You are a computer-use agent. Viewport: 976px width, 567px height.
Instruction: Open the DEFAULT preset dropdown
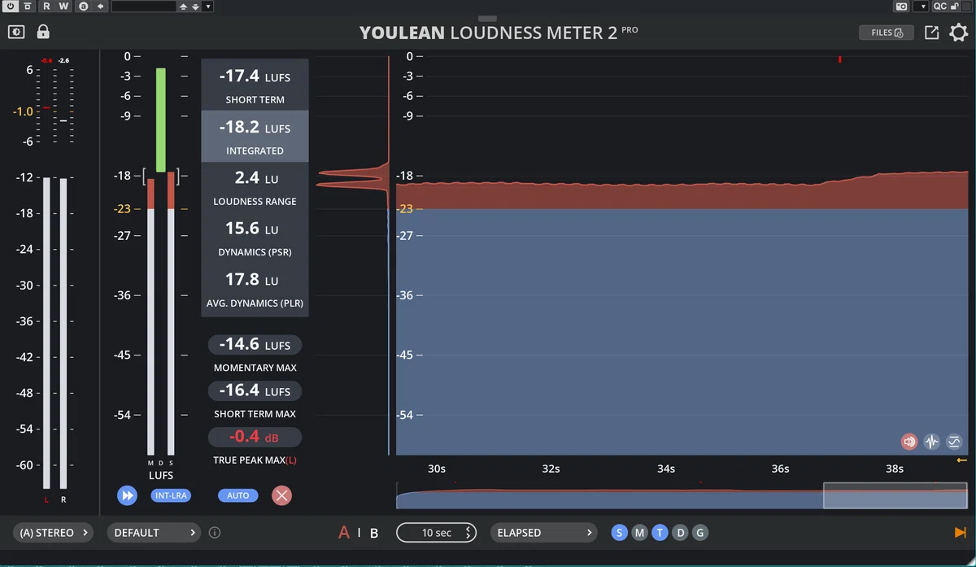pos(155,533)
